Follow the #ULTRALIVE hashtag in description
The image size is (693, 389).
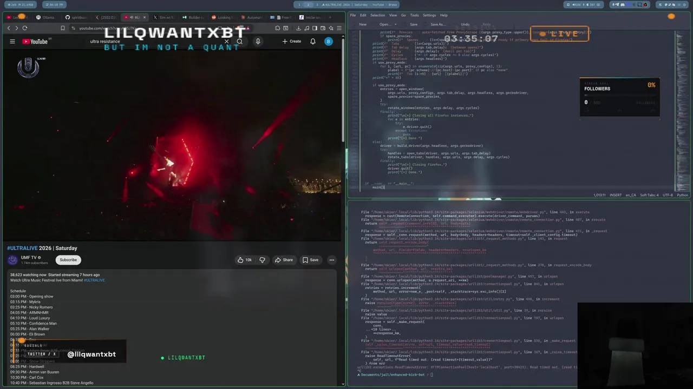94,280
